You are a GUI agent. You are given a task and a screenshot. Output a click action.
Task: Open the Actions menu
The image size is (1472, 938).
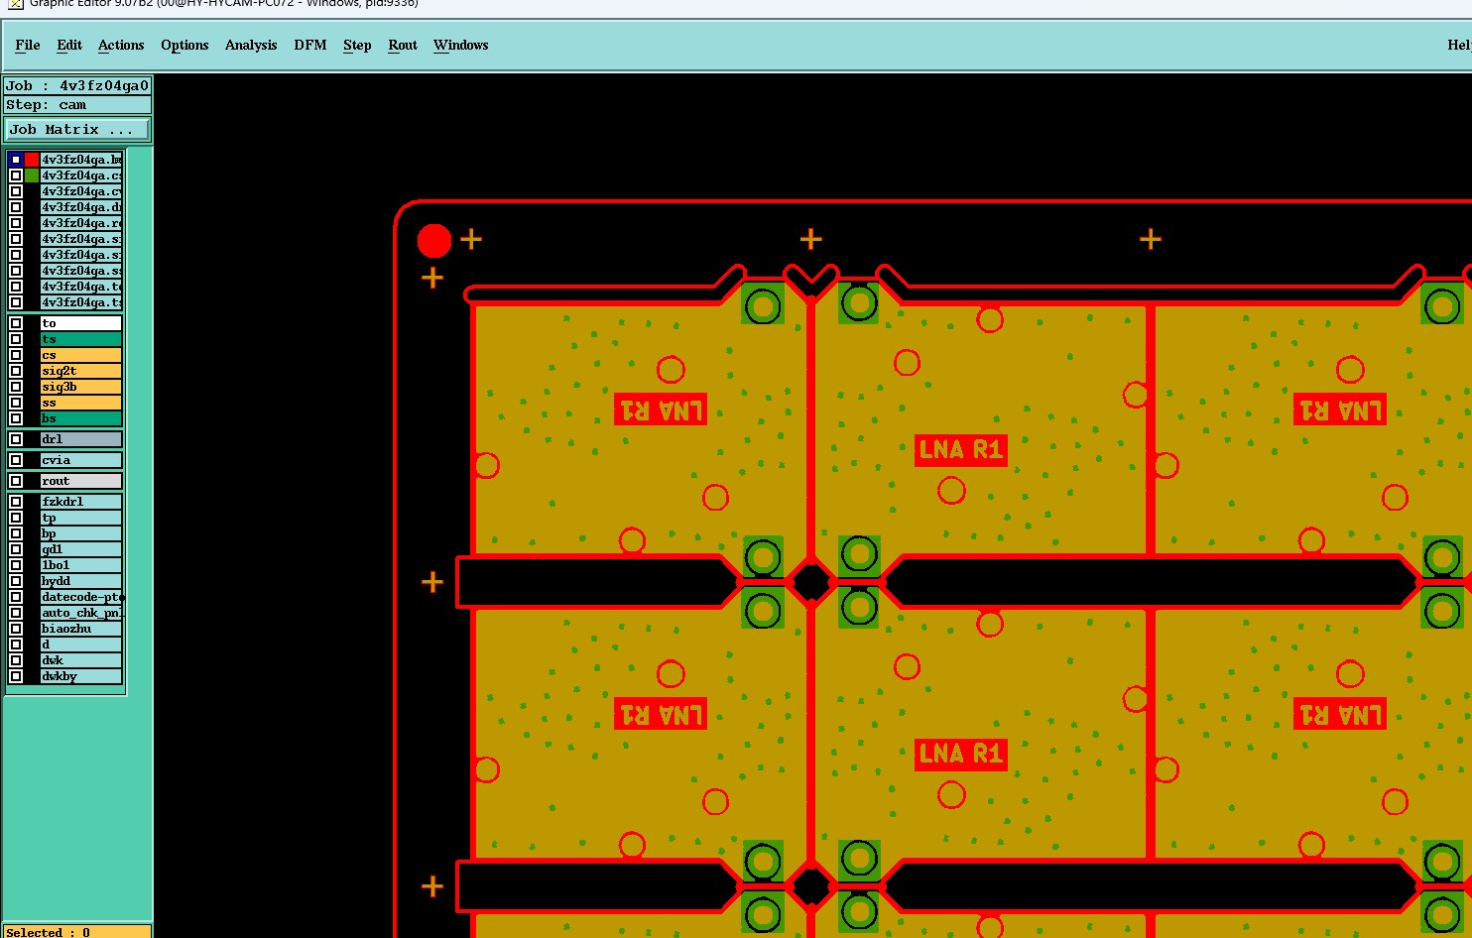(x=121, y=45)
